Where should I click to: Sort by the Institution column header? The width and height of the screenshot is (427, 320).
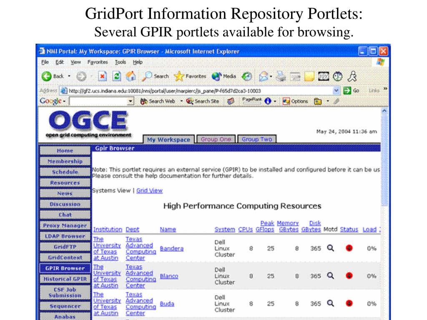pyautogui.click(x=108, y=230)
